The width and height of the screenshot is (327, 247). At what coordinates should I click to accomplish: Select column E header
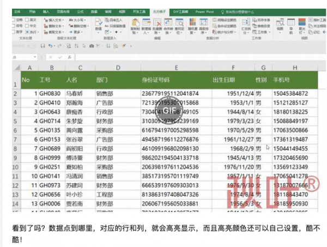click(177, 68)
